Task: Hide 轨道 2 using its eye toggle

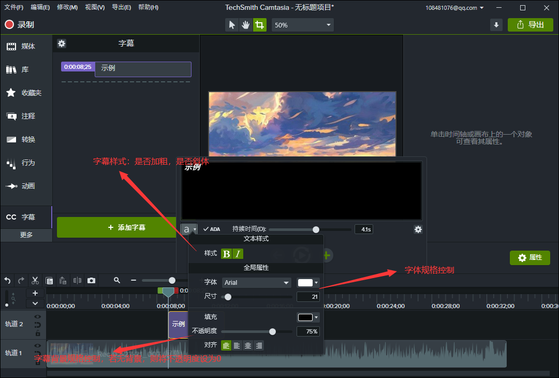Action: (38, 317)
